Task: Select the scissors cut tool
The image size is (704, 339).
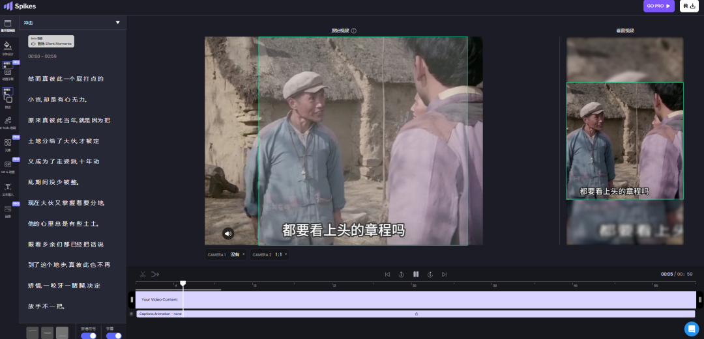Action: click(143, 274)
